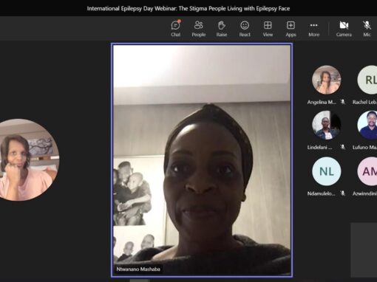Click muted mic icon beside Angelina M.
This screenshot has width=377, height=282.
(342, 102)
